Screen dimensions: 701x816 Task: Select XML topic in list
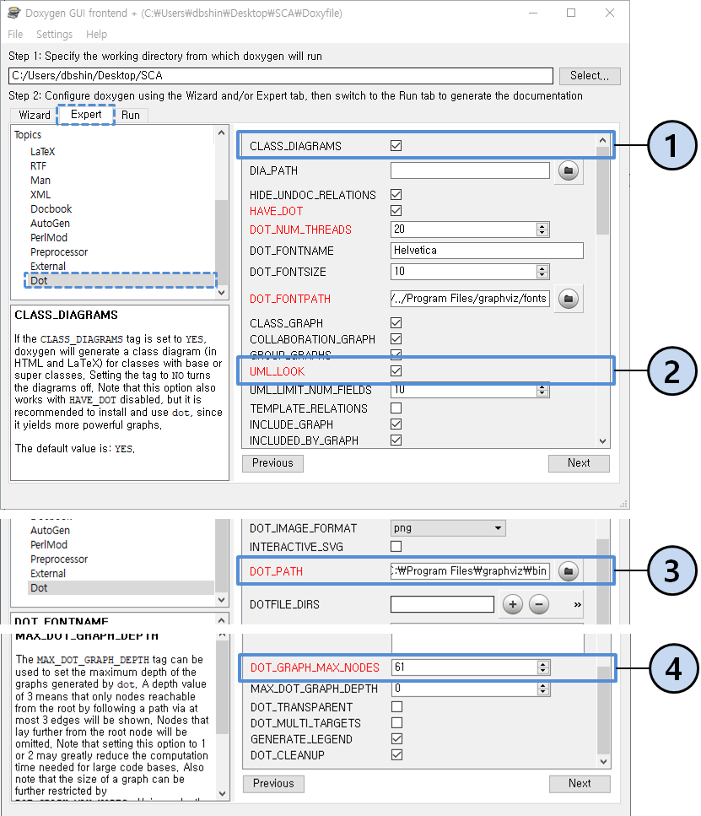40,195
